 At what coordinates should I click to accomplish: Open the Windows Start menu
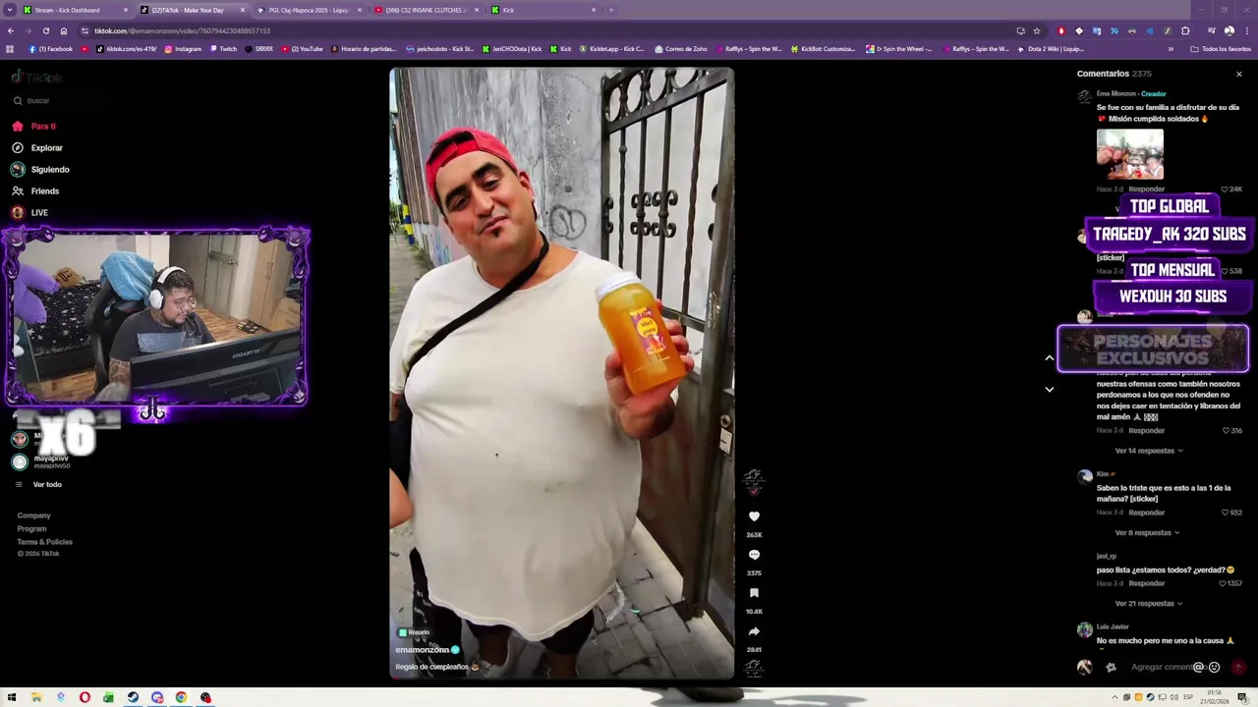pos(12,697)
